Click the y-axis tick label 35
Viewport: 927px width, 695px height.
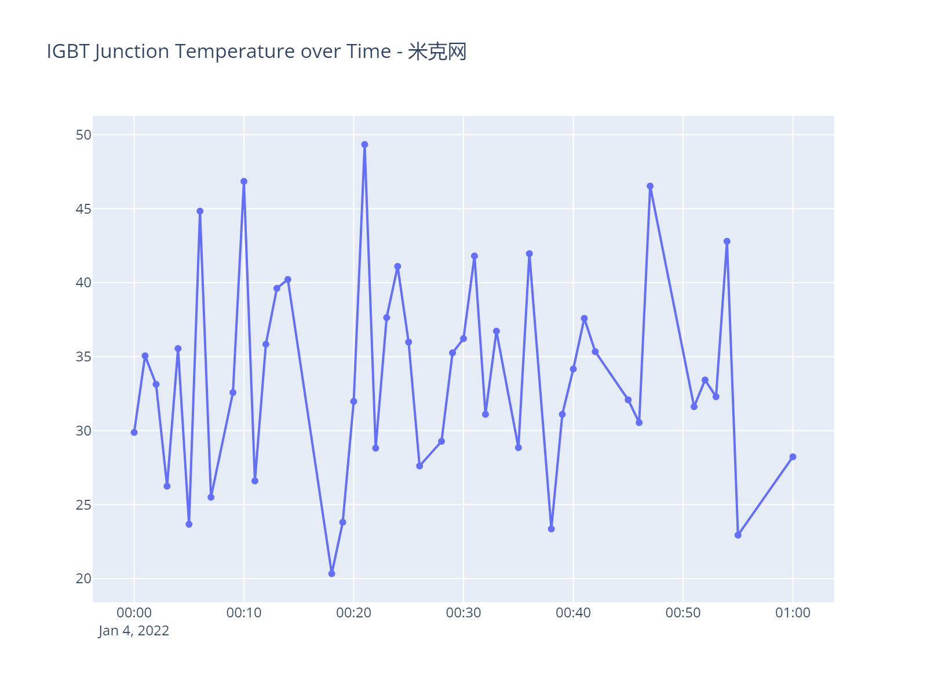pos(83,357)
